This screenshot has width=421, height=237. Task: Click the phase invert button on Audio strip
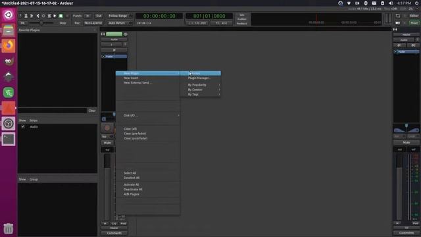coord(114,50)
